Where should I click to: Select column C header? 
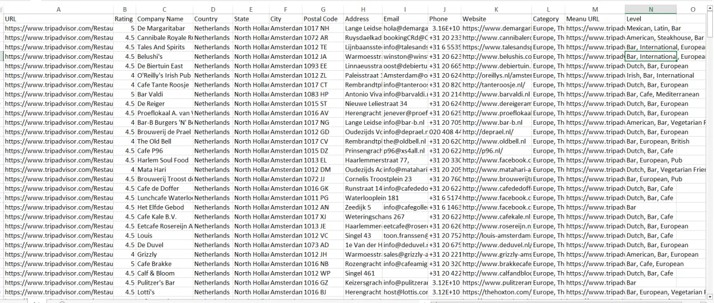click(x=164, y=9)
